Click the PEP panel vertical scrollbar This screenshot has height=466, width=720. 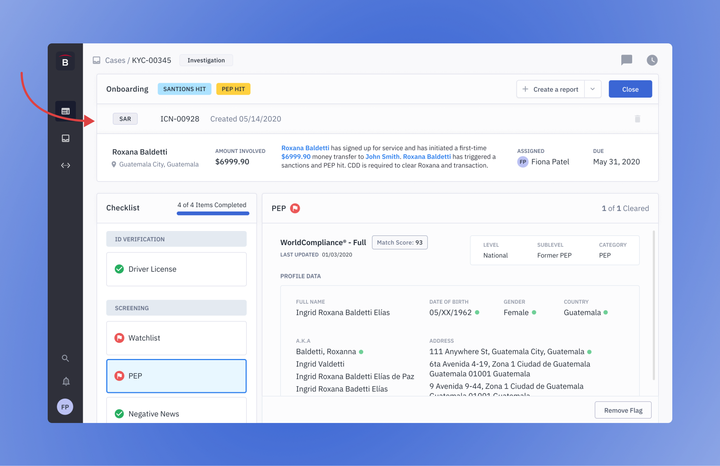[653, 305]
